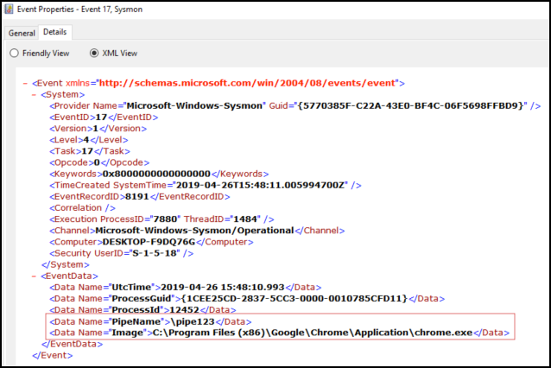The height and width of the screenshot is (368, 551).
Task: Collapse the EventData XML node
Action: tap(34, 276)
